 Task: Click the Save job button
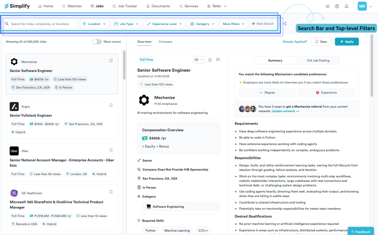tap(321, 42)
